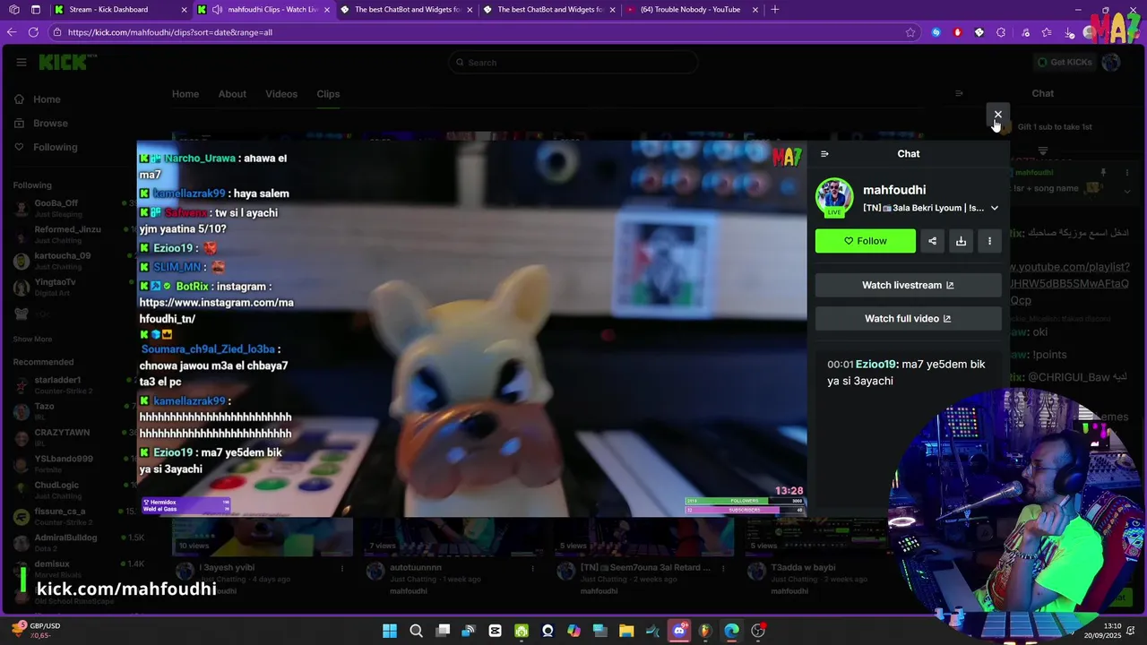
Task: Click AdmiralBulldog in the Recommended list
Action: tap(72, 542)
